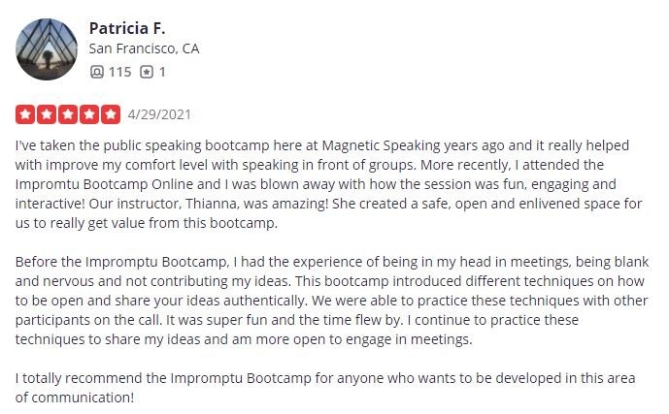Click the fifth red rating star

coord(111,114)
